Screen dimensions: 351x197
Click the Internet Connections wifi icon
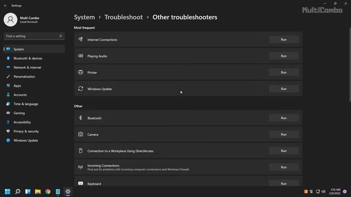pyautogui.click(x=81, y=39)
